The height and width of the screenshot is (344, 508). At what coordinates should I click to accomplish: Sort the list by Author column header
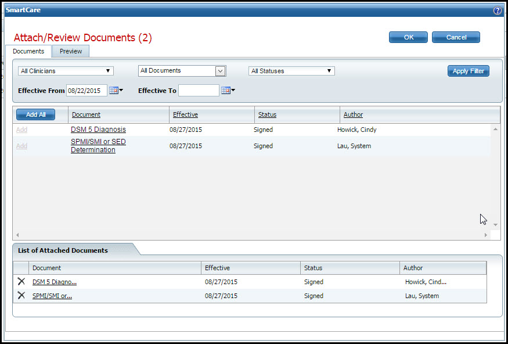(353, 114)
